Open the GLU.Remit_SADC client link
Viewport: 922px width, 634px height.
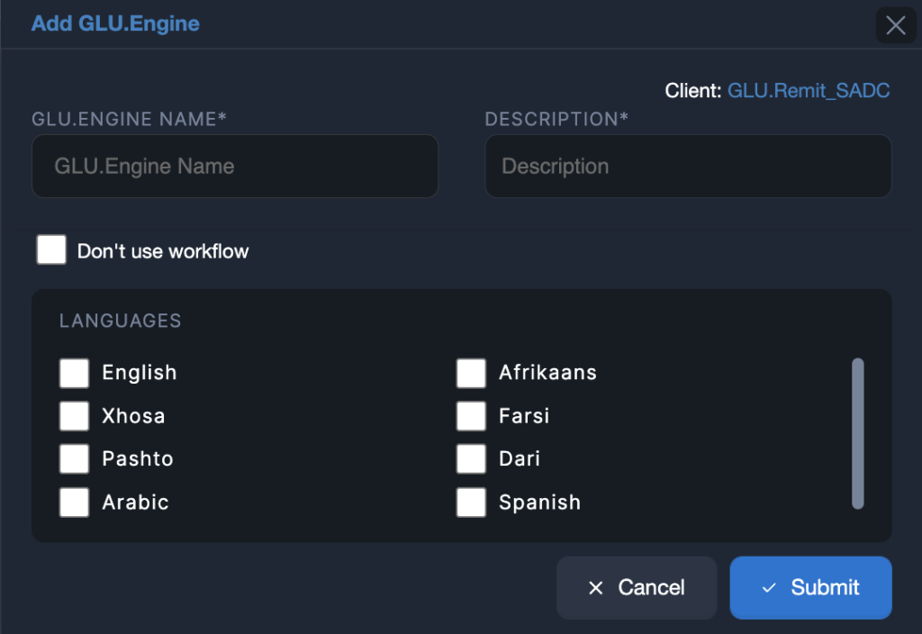point(809,91)
